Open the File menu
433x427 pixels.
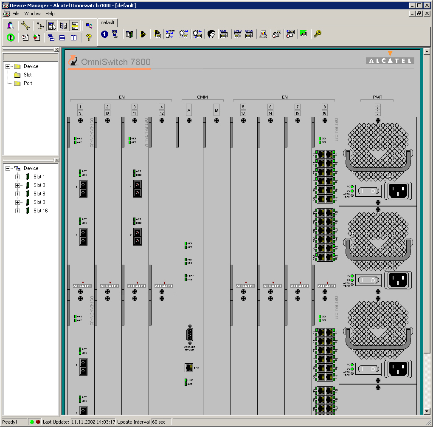point(16,14)
